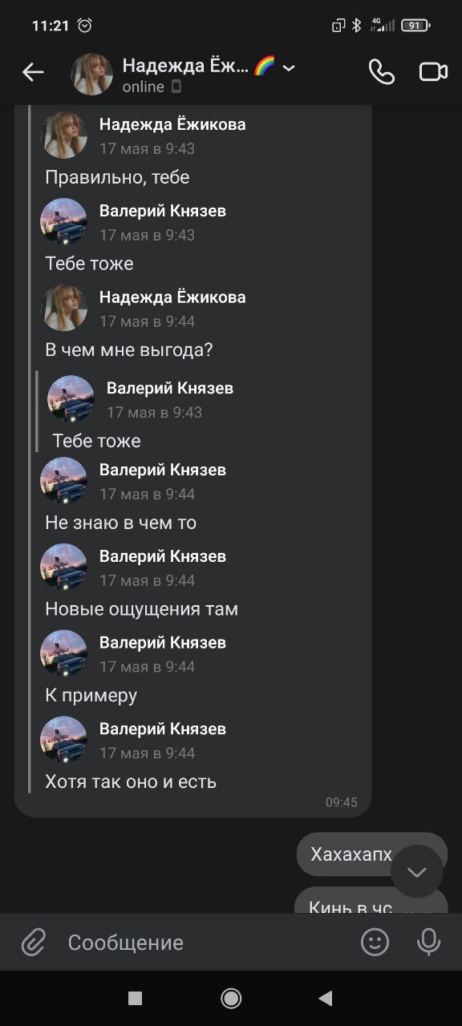Jump to latest messages with down-arrow button
462x1026 pixels.
pos(417,871)
